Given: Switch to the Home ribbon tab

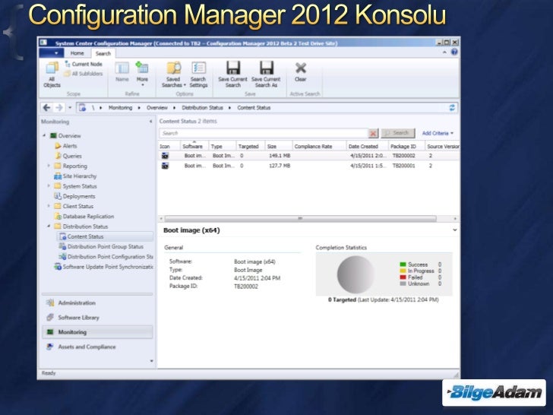Looking at the screenshot, I should point(77,53).
